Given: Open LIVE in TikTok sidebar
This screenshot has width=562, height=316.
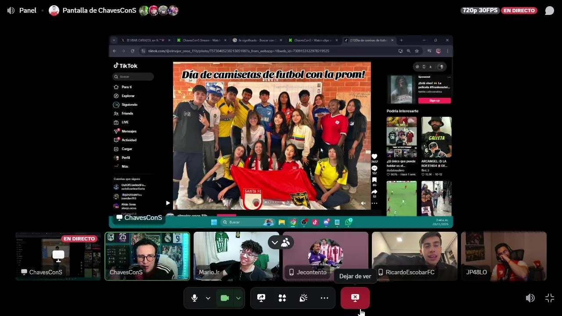Looking at the screenshot, I should [125, 122].
